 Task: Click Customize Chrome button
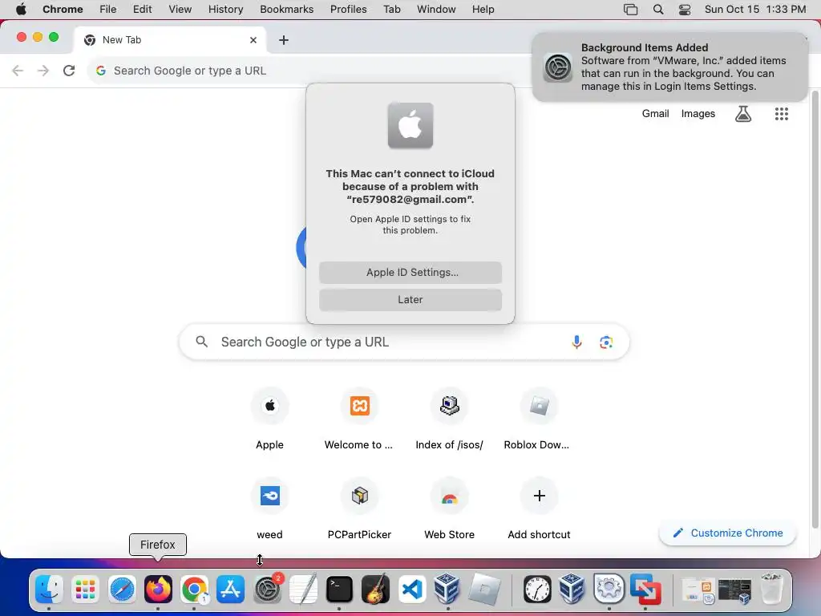pyautogui.click(x=728, y=533)
